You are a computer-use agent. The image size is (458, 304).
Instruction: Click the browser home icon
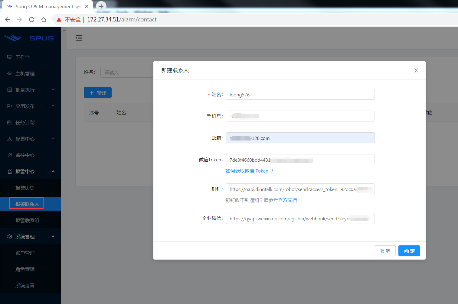click(44, 19)
